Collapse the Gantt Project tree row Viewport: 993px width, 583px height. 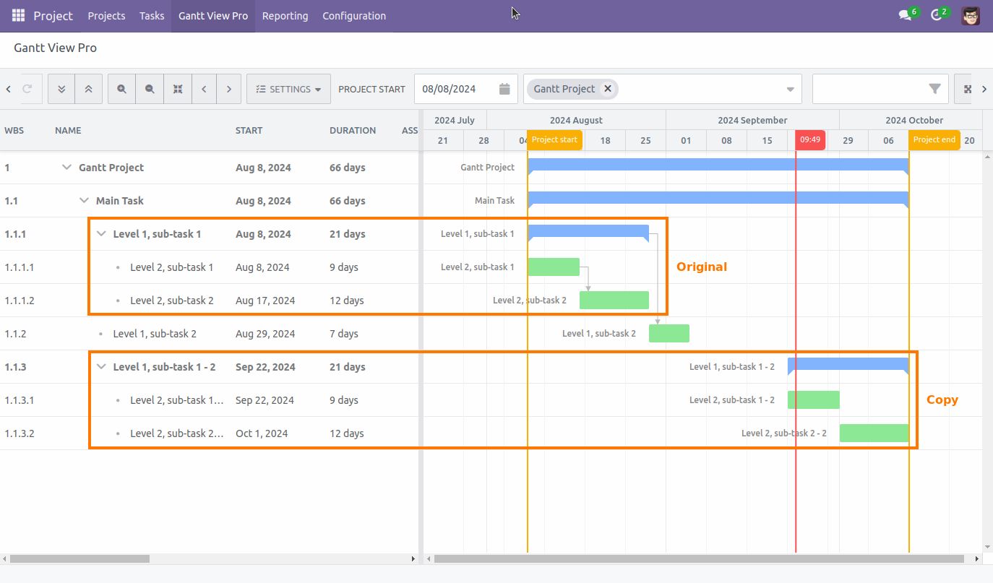[66, 167]
